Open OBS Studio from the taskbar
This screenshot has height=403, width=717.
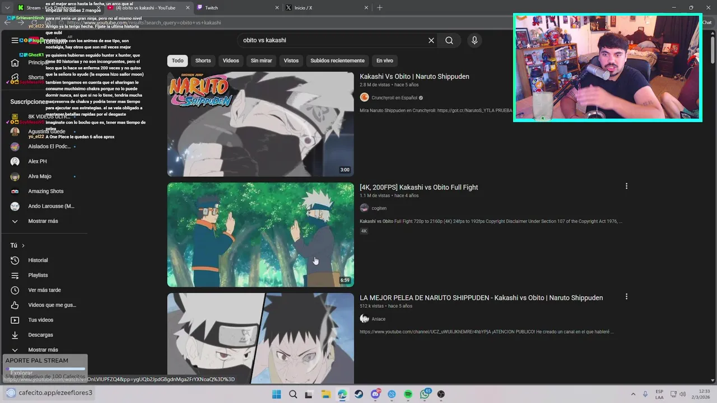[x=441, y=394]
